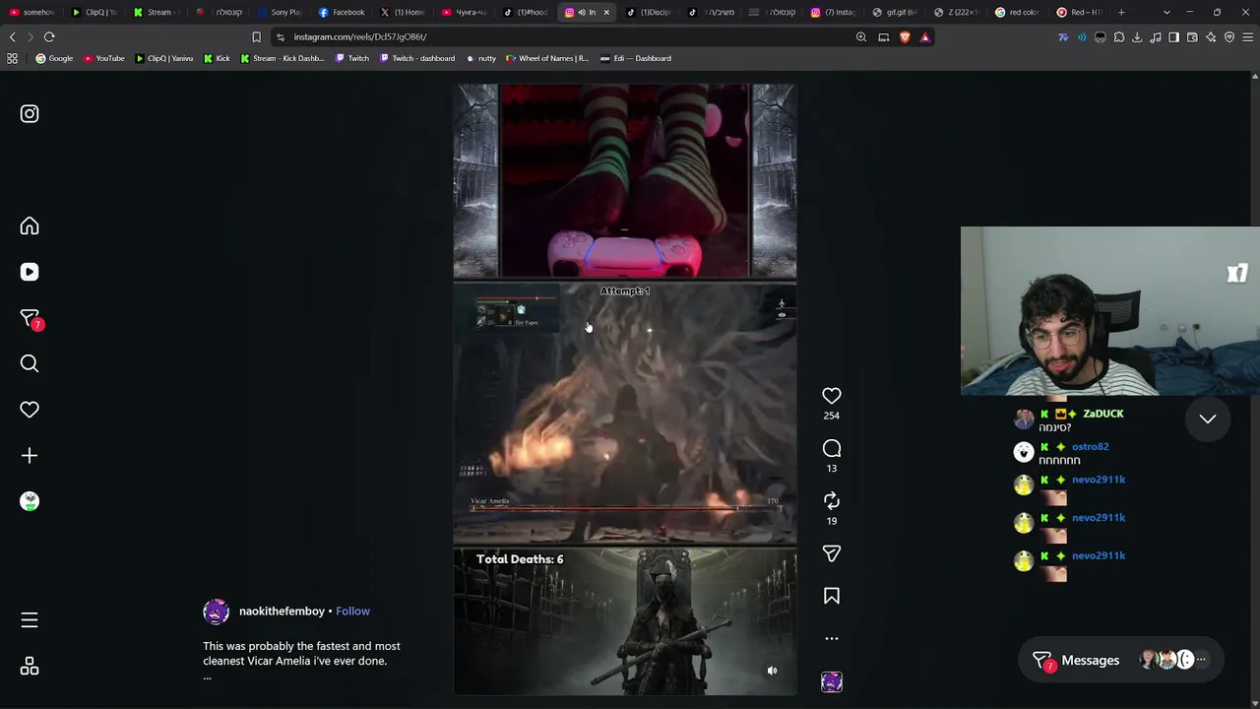Switch to the ClipQ tab
This screenshot has width=1260, height=709.
(96, 13)
